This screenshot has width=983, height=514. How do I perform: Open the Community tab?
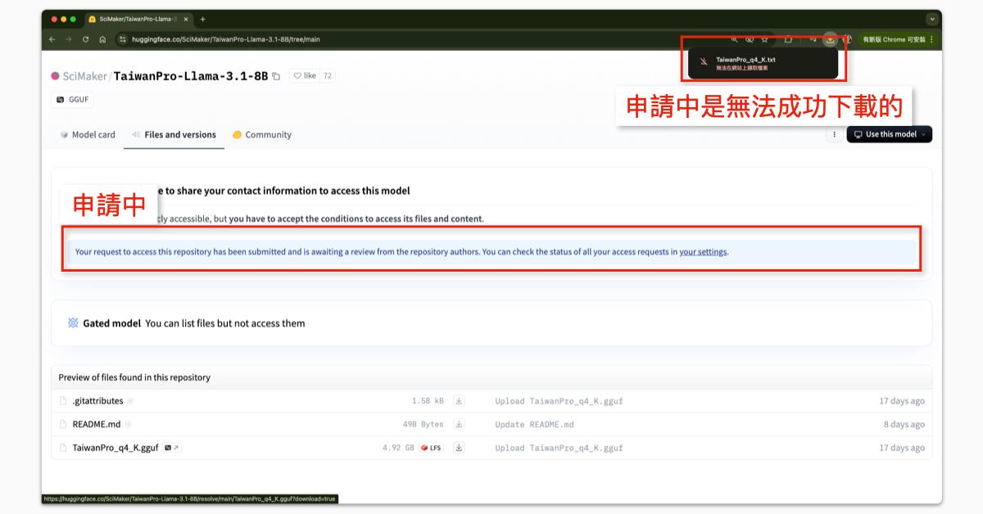262,134
